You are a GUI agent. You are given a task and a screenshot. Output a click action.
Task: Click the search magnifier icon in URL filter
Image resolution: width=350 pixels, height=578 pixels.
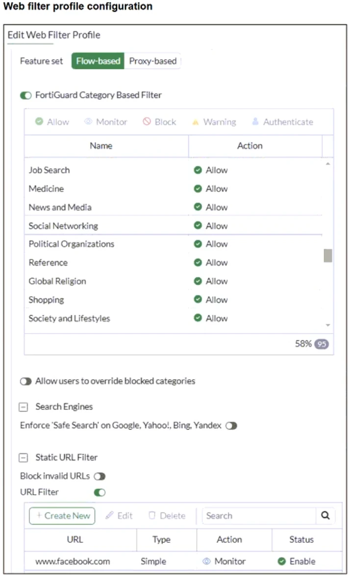point(325,515)
